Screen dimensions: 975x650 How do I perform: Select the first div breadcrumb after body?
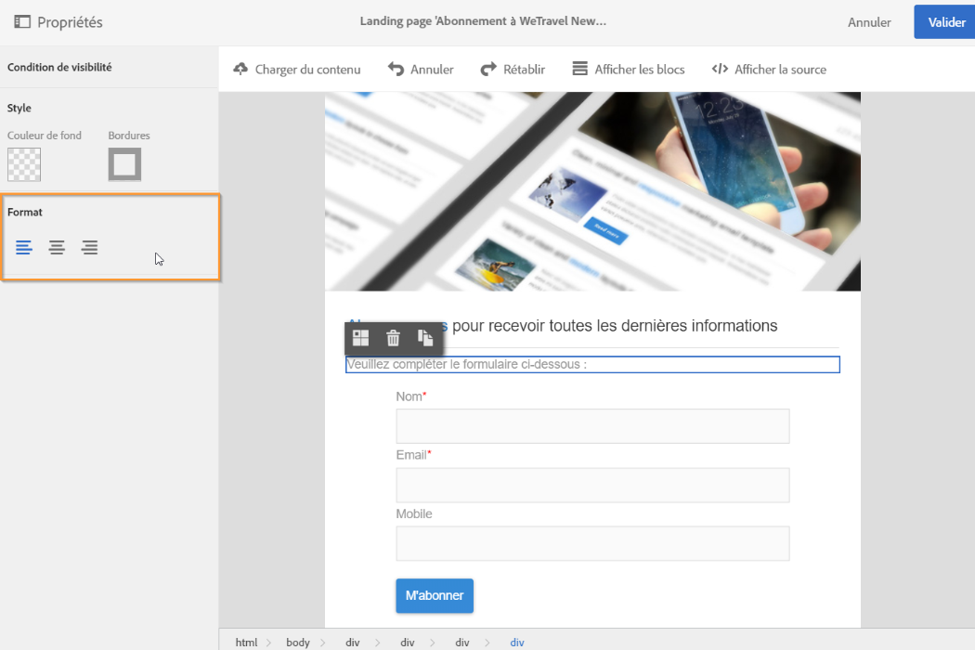coord(353,643)
